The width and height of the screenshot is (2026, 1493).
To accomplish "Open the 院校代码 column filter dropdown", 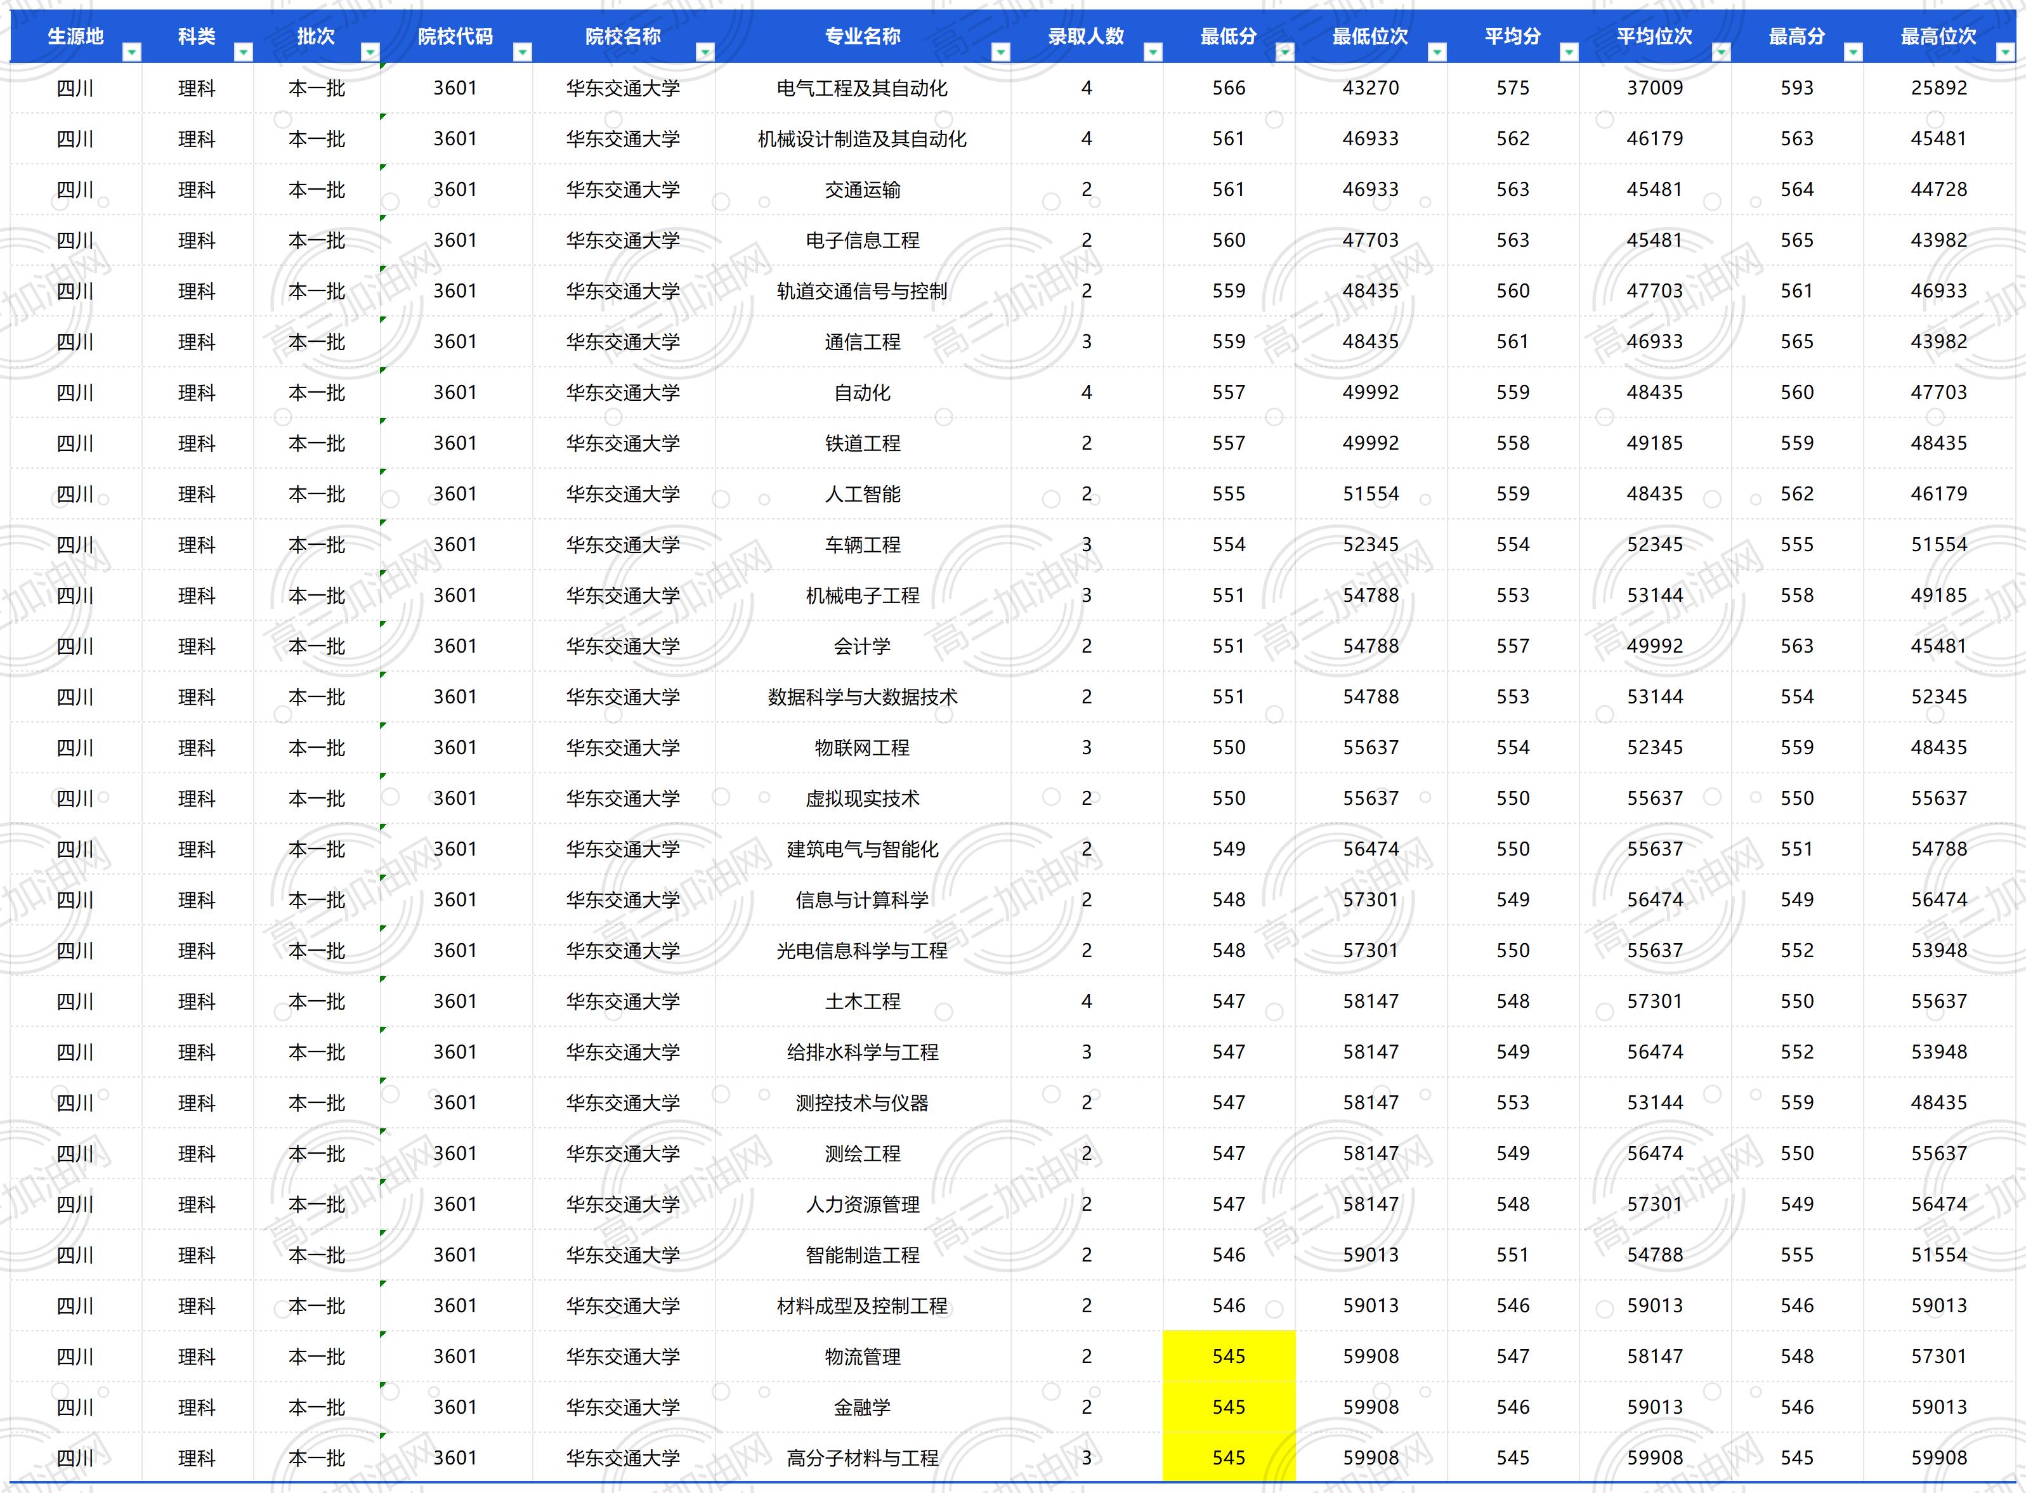I will pos(522,53).
